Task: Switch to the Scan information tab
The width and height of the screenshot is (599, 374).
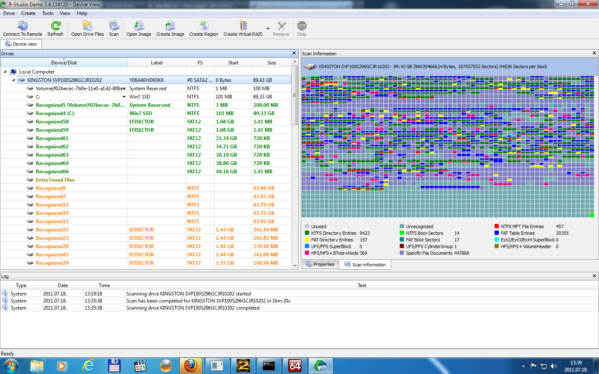Action: pos(365,265)
